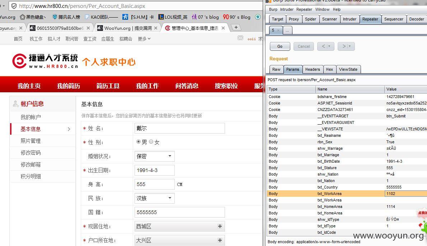Viewport: 427px width, 246px height.
Task: Open the address bar history dropdown arrow
Action: (x=4, y=6)
